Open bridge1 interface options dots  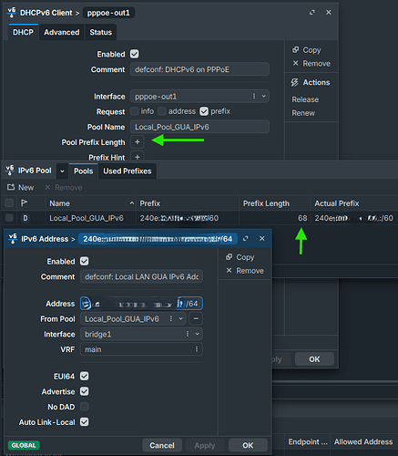point(188,334)
